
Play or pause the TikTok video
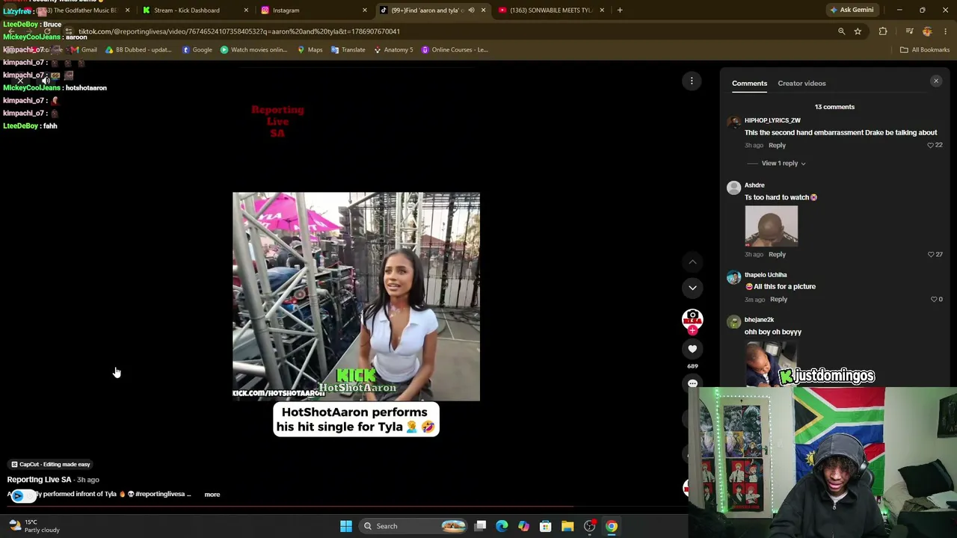click(x=356, y=297)
